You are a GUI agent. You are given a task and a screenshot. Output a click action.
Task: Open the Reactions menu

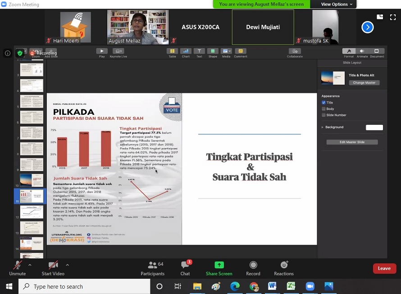pyautogui.click(x=284, y=265)
